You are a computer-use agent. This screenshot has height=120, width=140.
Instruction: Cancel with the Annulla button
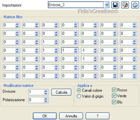tap(71, 116)
